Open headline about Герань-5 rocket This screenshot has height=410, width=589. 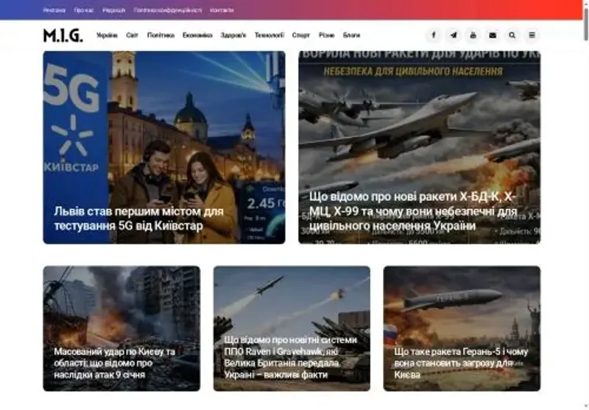(461, 363)
